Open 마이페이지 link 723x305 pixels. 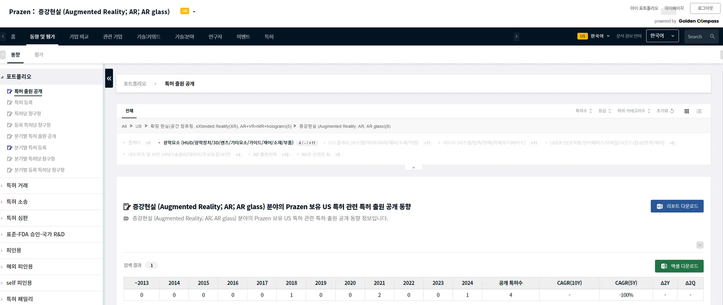(674, 8)
